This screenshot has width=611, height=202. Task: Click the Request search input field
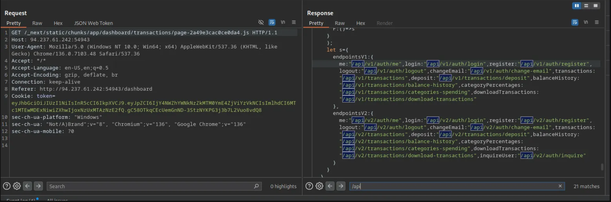[154, 186]
